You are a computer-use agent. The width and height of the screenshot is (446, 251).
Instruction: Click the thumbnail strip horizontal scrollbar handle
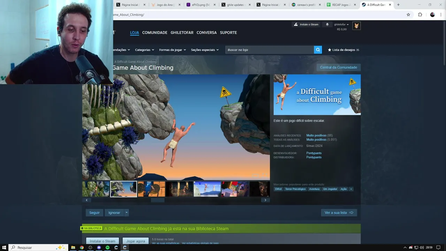coord(157,200)
